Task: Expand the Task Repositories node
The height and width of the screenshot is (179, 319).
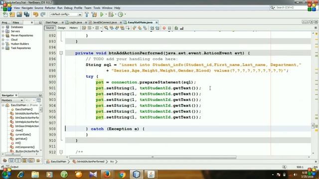Action: 3,48
